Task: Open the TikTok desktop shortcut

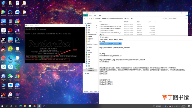Action: (17, 4)
